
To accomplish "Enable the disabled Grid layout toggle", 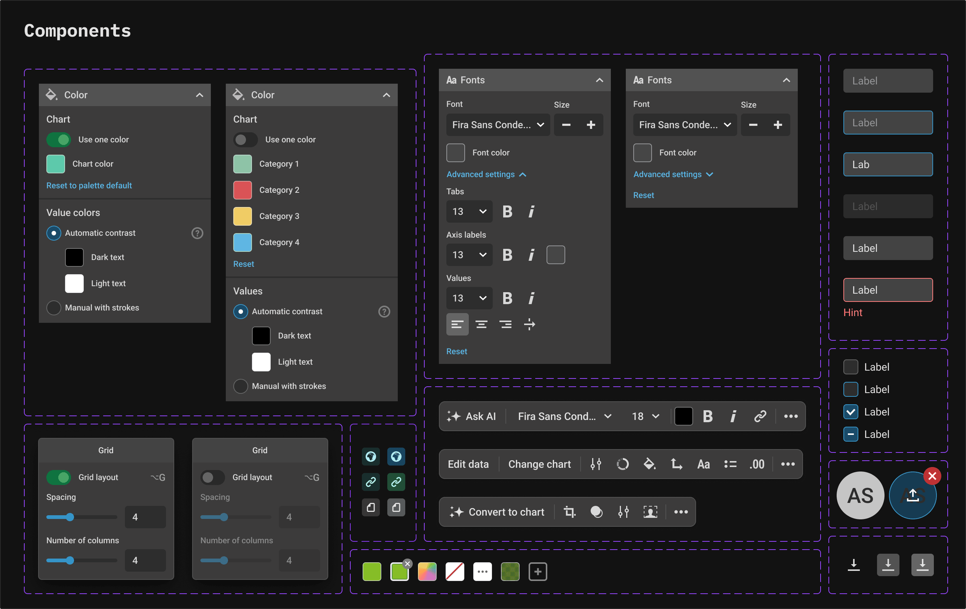I will (213, 477).
